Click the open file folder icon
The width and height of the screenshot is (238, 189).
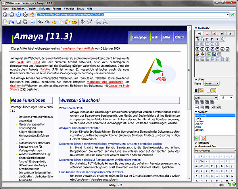12,22
